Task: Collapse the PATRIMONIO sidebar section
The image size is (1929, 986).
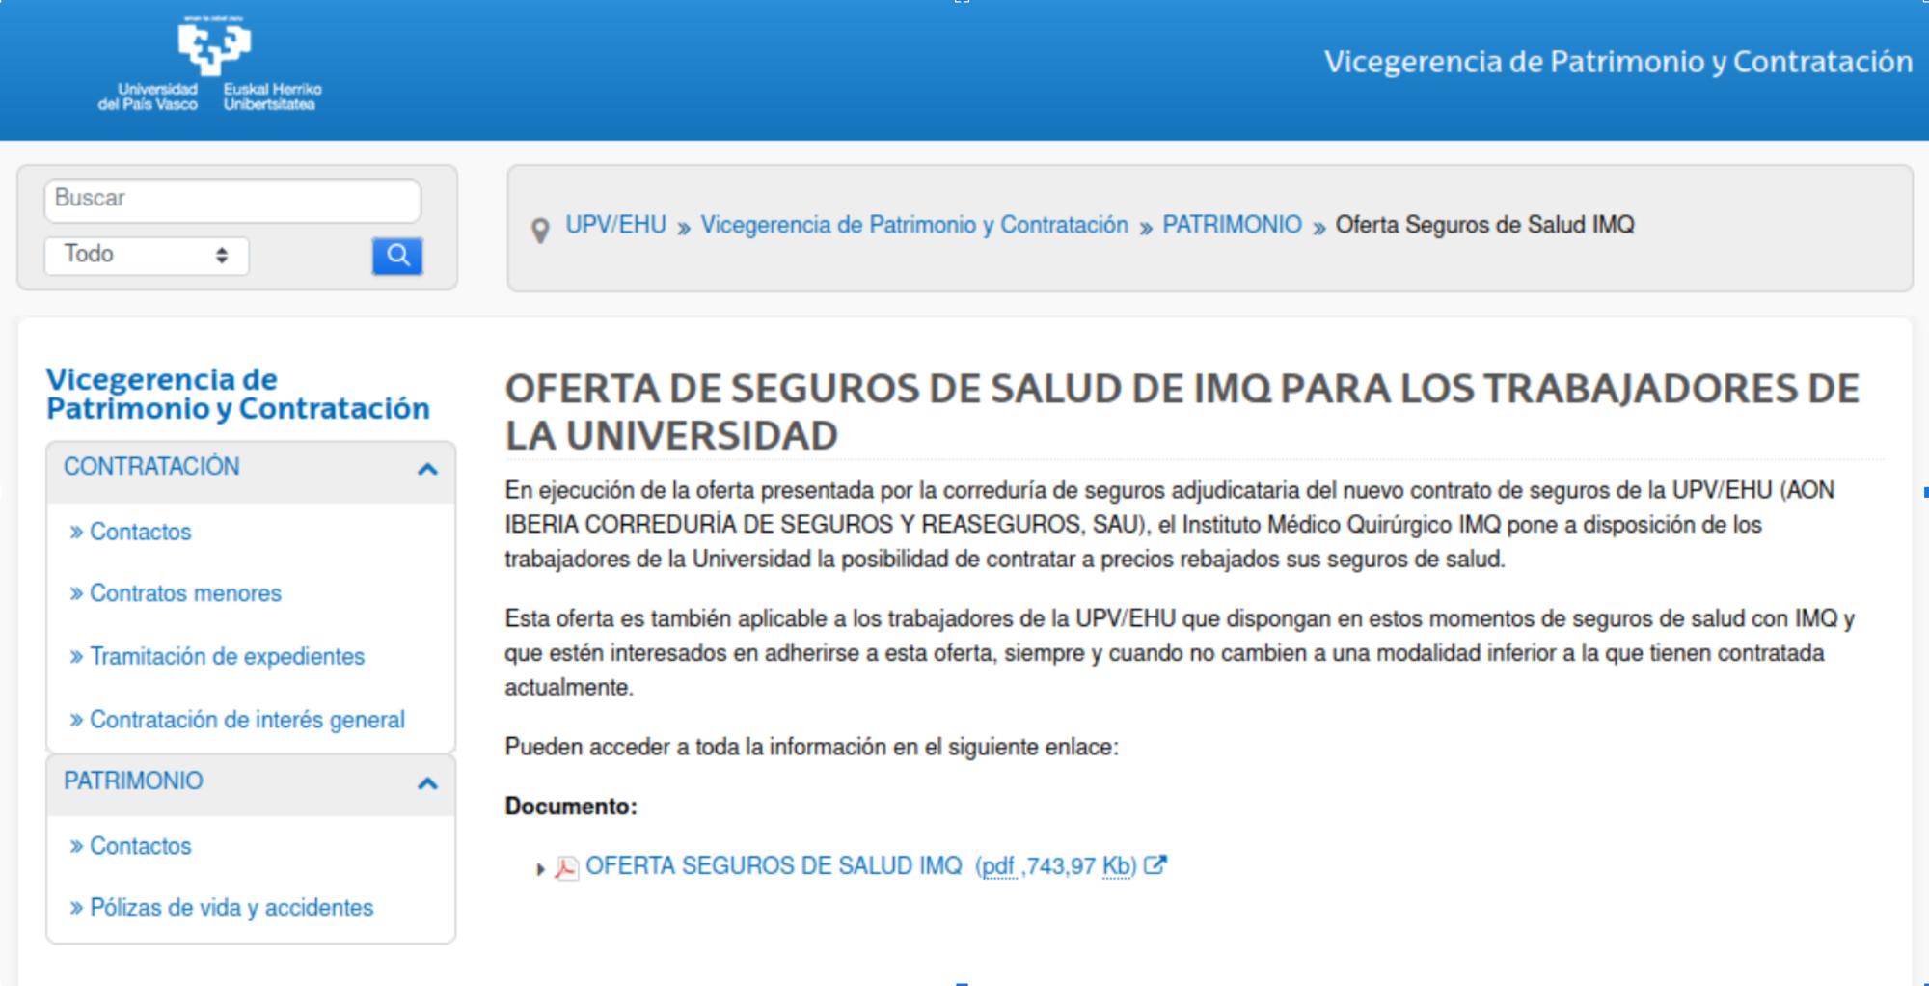Action: pos(426,783)
